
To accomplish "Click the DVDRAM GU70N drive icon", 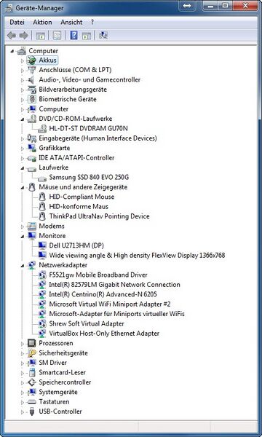I will tap(42, 128).
